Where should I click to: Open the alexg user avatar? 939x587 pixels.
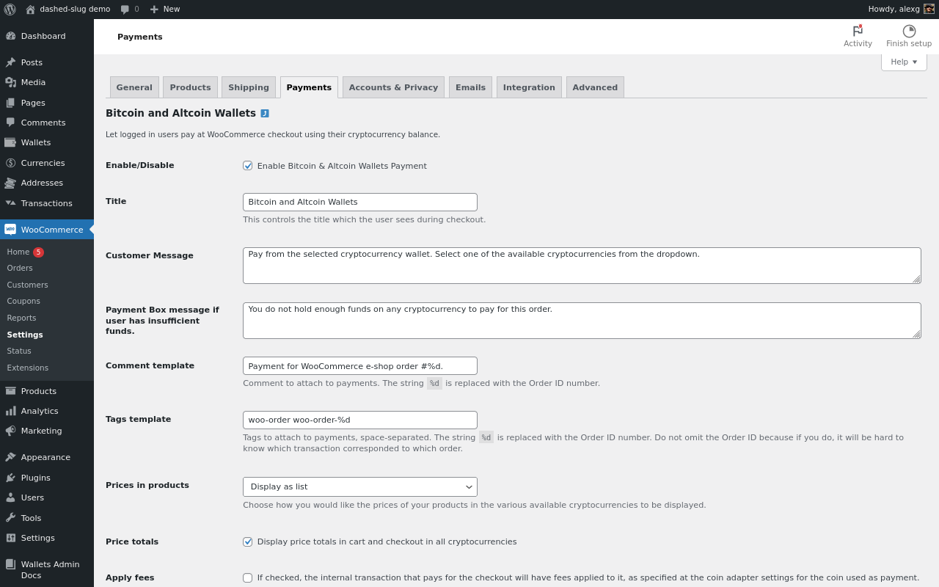click(929, 10)
